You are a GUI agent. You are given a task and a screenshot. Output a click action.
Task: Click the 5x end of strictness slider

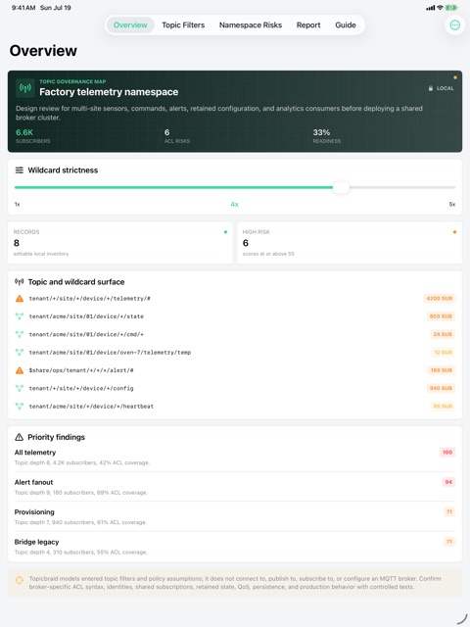tap(452, 205)
